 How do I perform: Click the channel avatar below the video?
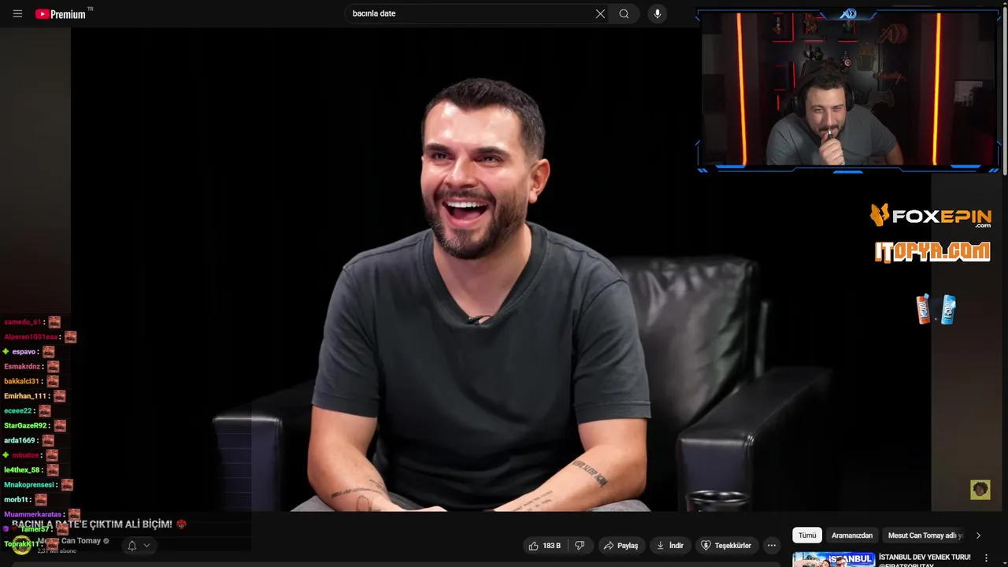[21, 545]
